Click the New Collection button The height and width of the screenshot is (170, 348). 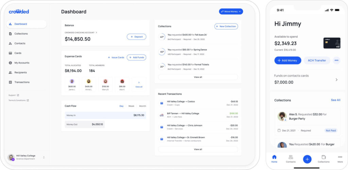pos(226,27)
